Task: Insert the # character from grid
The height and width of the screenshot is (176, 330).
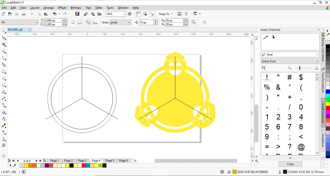Action: [290, 78]
